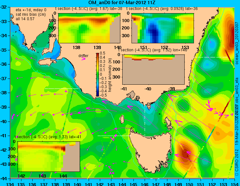This screenshot has width=240, height=186.
Task: Click the 154 longitude label on main x-axis
Action: click(235, 184)
